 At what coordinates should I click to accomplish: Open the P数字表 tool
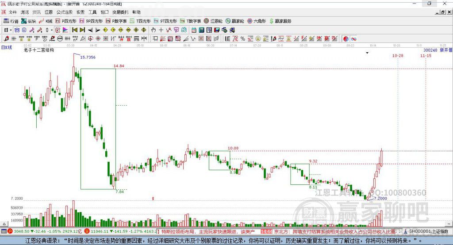[116, 21]
